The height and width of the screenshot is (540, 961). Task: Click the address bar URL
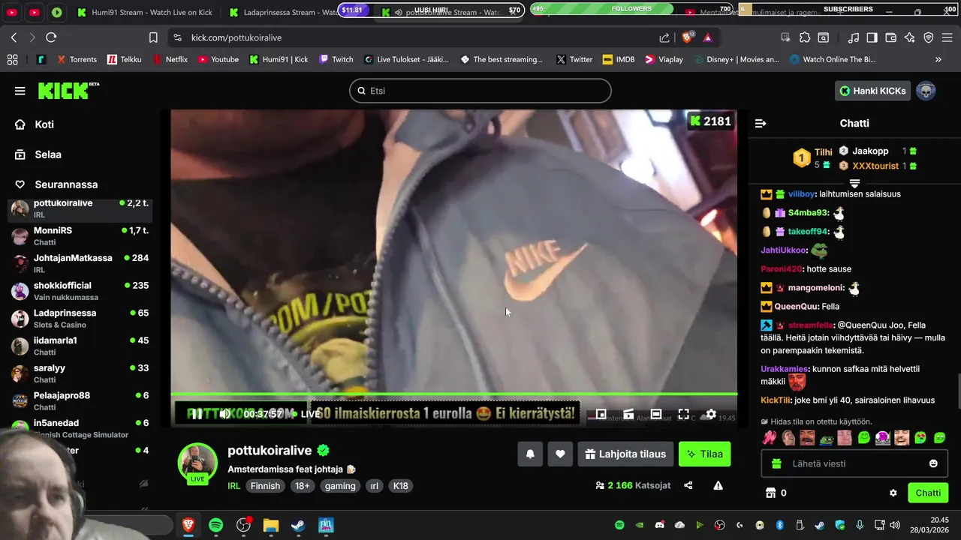click(x=236, y=37)
